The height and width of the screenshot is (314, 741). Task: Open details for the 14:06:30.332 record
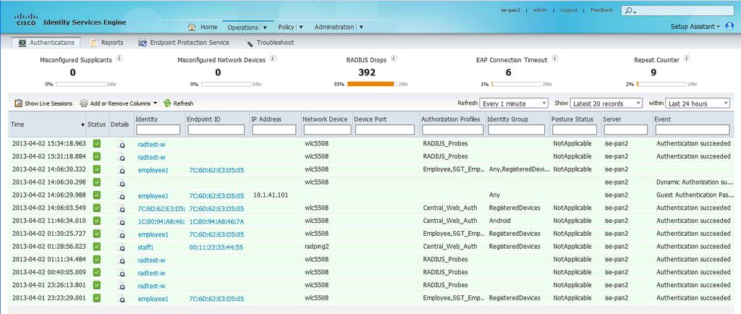click(121, 170)
